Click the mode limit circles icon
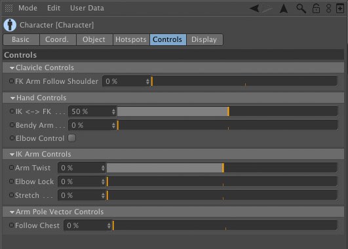The height and width of the screenshot is (249, 348). 328,9
